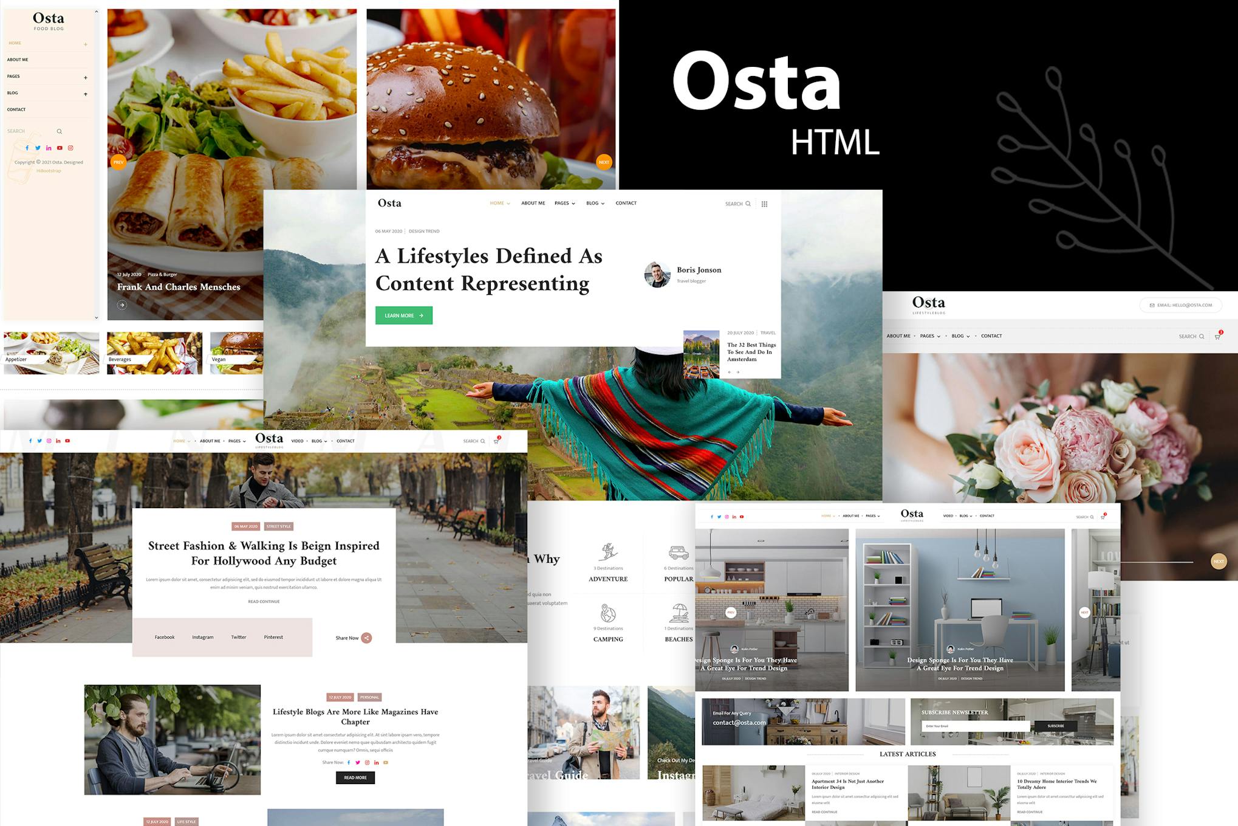1238x826 pixels.
Task: Select CONTACT in center navigation
Action: point(626,203)
